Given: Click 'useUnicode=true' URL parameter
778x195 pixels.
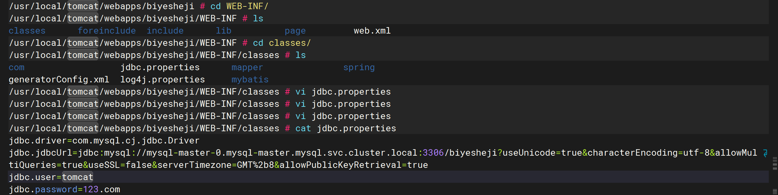Looking at the screenshot, I should [x=543, y=153].
